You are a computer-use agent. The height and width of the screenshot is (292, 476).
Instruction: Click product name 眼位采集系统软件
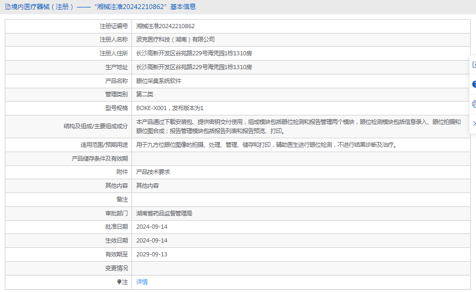(159, 81)
